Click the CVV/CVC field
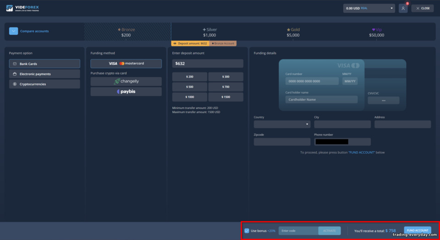This screenshot has height=240, width=440. [x=383, y=101]
